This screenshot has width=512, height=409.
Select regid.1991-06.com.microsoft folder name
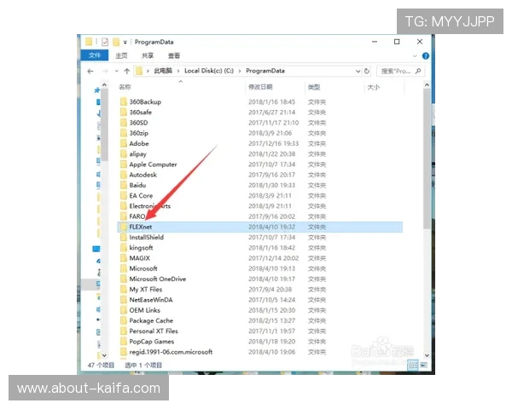(171, 352)
